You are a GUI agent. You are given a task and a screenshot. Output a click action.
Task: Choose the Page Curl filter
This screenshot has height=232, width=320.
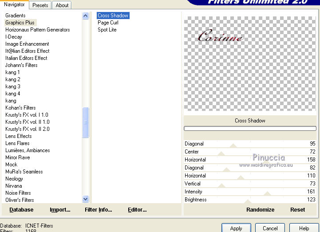[x=108, y=23]
